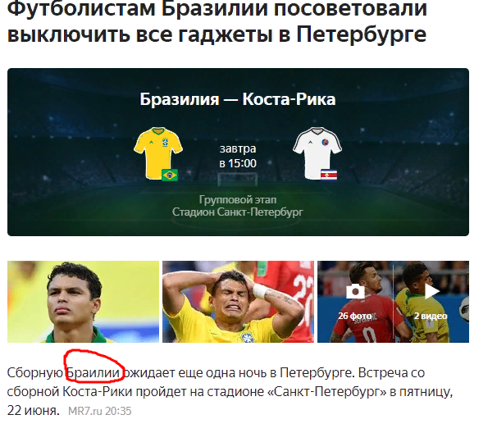Screen dimensions: 497x433
Task: Click the goal net icon below match time
Action: click(x=237, y=180)
